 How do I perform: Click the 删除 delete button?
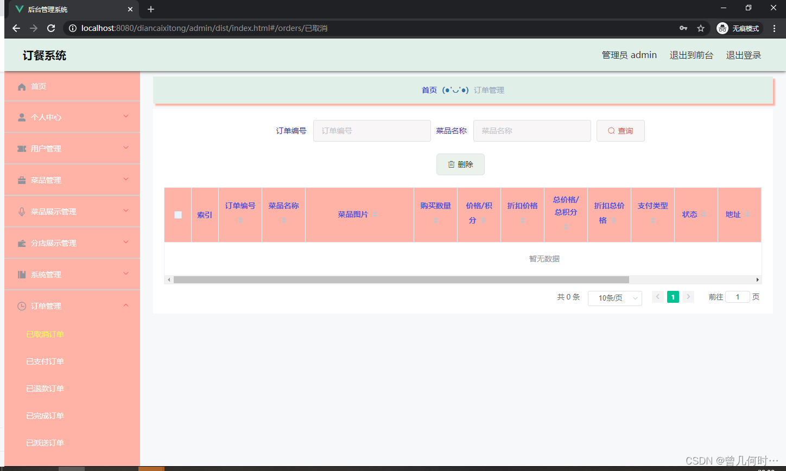coord(460,164)
